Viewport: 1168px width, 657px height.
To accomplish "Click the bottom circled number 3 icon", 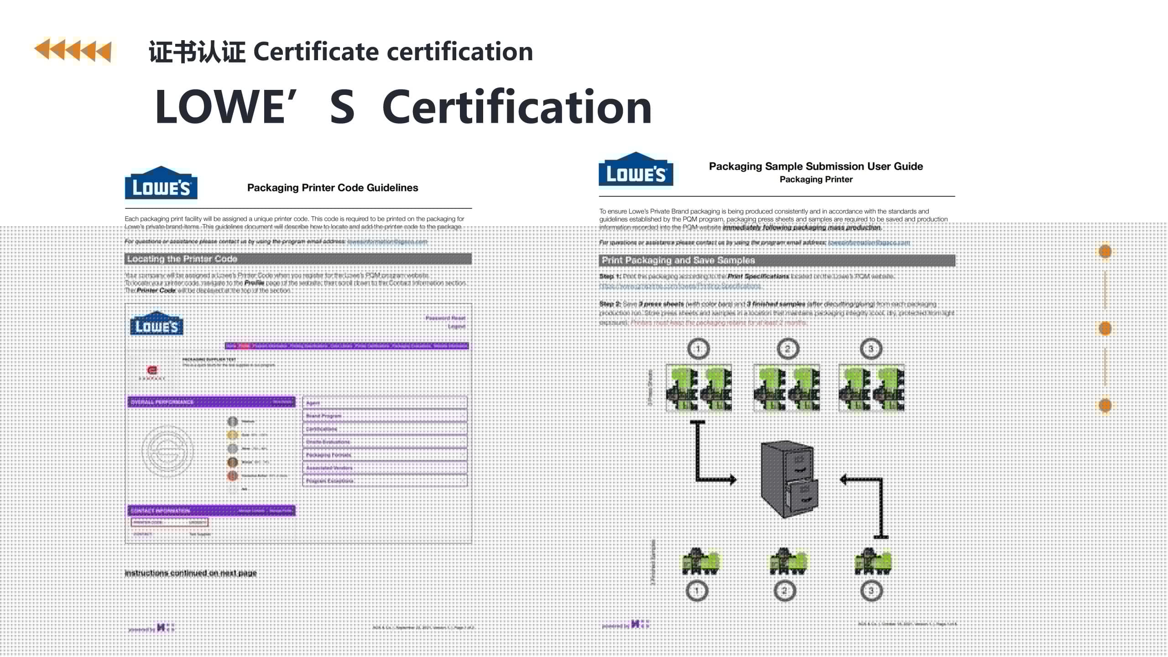I will click(871, 591).
